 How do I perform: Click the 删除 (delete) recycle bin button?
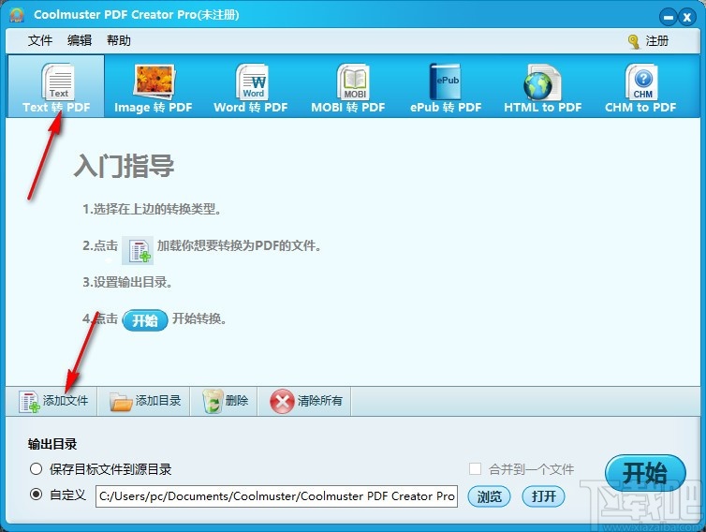pyautogui.click(x=224, y=401)
